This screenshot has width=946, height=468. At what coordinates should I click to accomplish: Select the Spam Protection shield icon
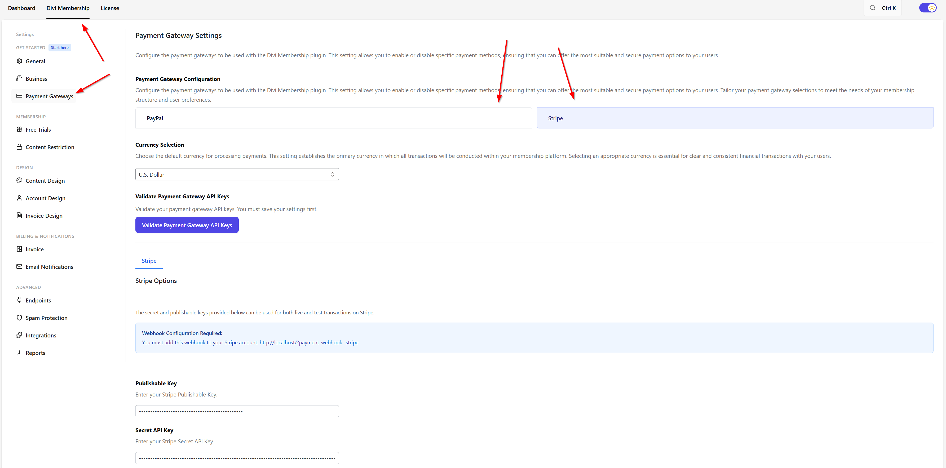19,318
